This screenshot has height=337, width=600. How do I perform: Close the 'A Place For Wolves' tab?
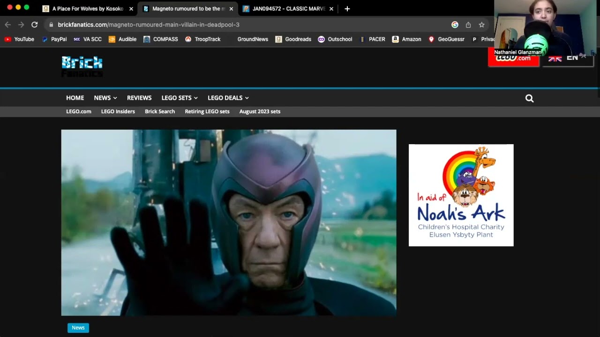(131, 8)
